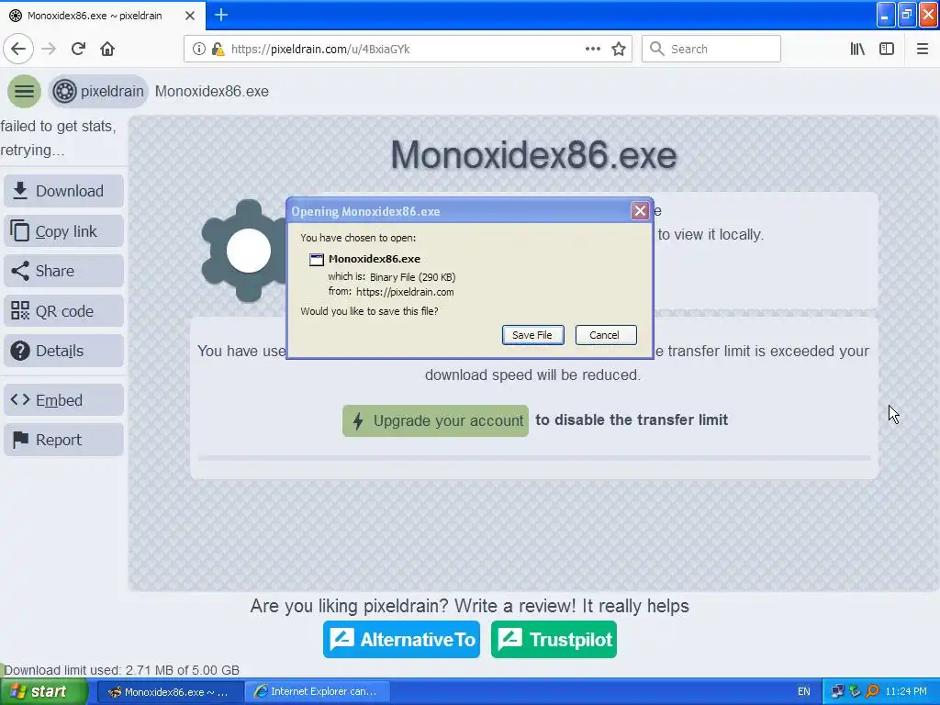The width and height of the screenshot is (940, 705).
Task: Click the transfer limit progress bar
Action: tap(533, 458)
